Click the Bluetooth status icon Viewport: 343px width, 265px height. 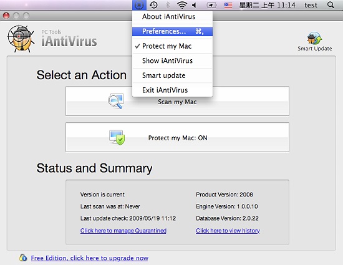(x=168, y=5)
